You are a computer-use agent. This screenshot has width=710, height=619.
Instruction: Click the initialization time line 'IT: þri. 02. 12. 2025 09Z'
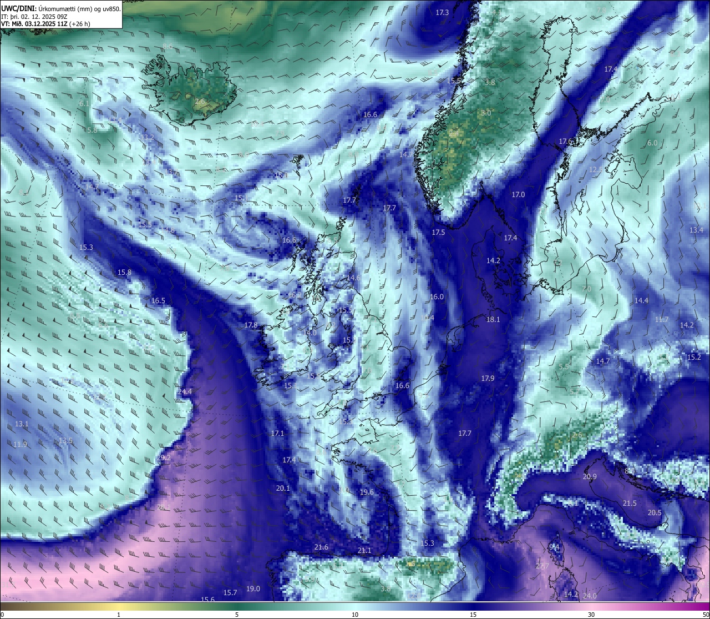coord(34,17)
